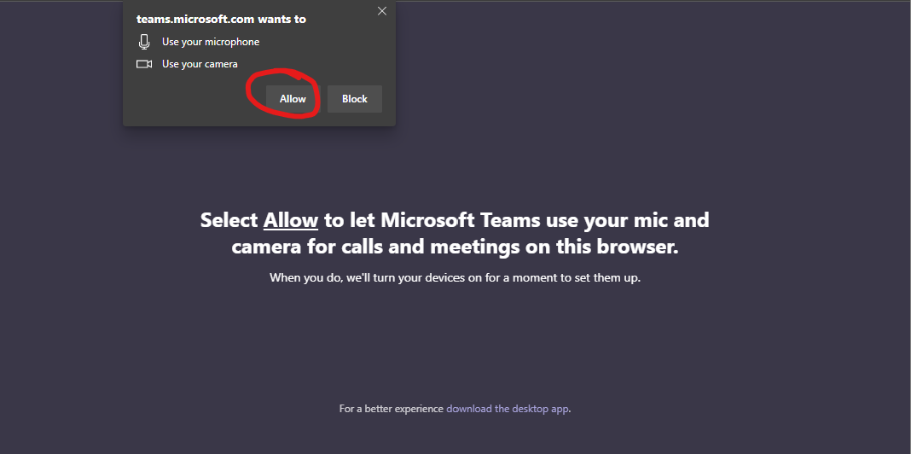Open the download the desktop app link

[508, 409]
